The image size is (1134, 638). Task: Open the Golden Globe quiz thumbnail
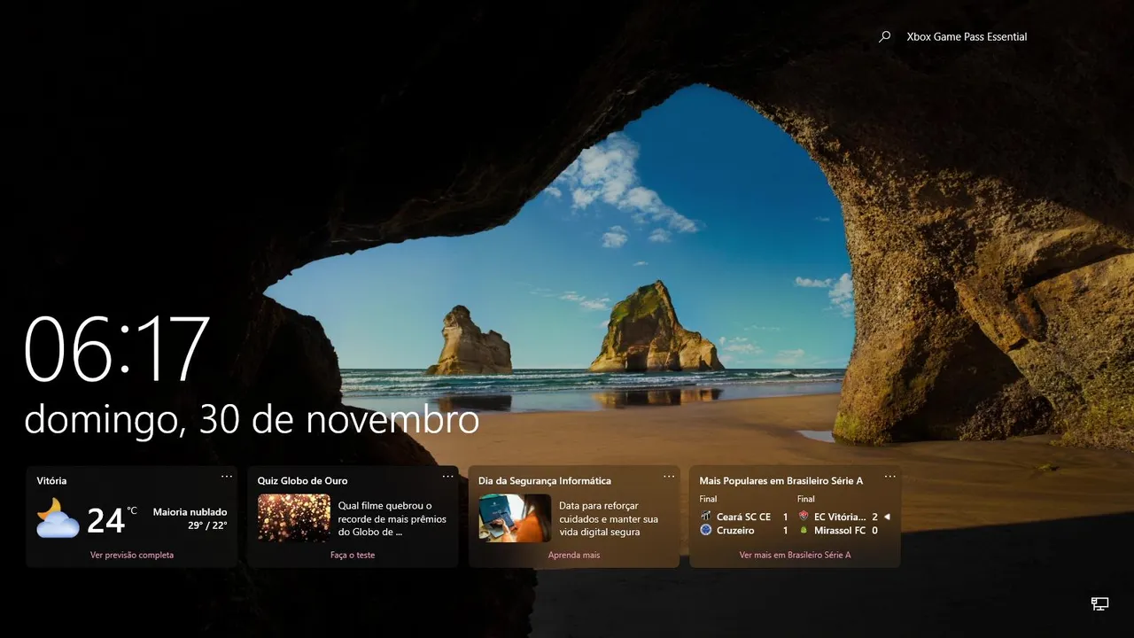coord(294,517)
